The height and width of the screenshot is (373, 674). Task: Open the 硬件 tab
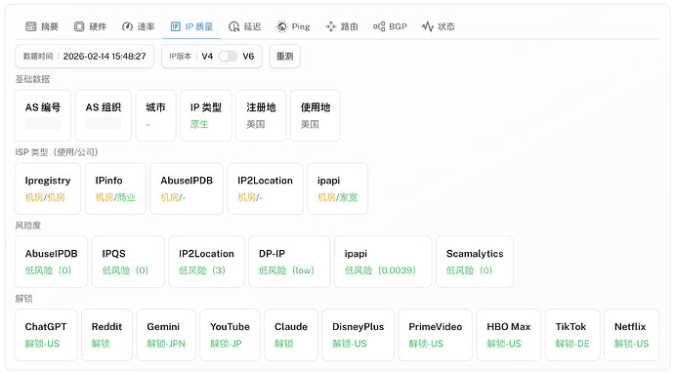tap(90, 26)
